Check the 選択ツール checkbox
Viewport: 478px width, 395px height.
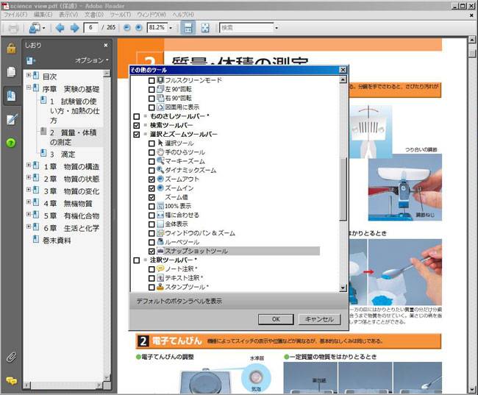(x=151, y=143)
